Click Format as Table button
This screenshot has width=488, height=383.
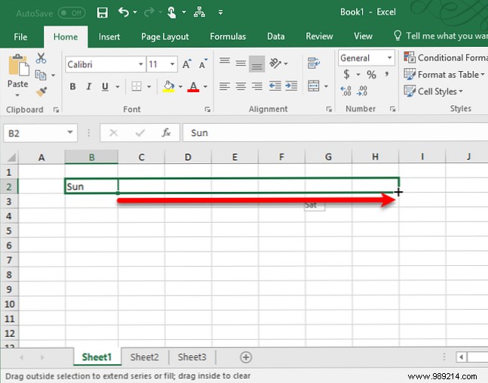(444, 75)
